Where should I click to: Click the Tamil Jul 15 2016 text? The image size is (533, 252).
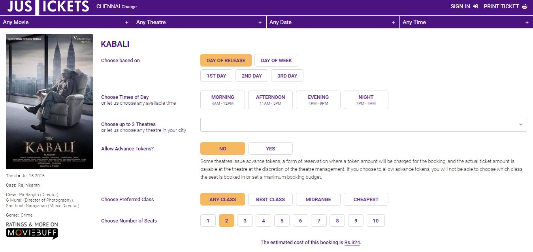pos(25,176)
